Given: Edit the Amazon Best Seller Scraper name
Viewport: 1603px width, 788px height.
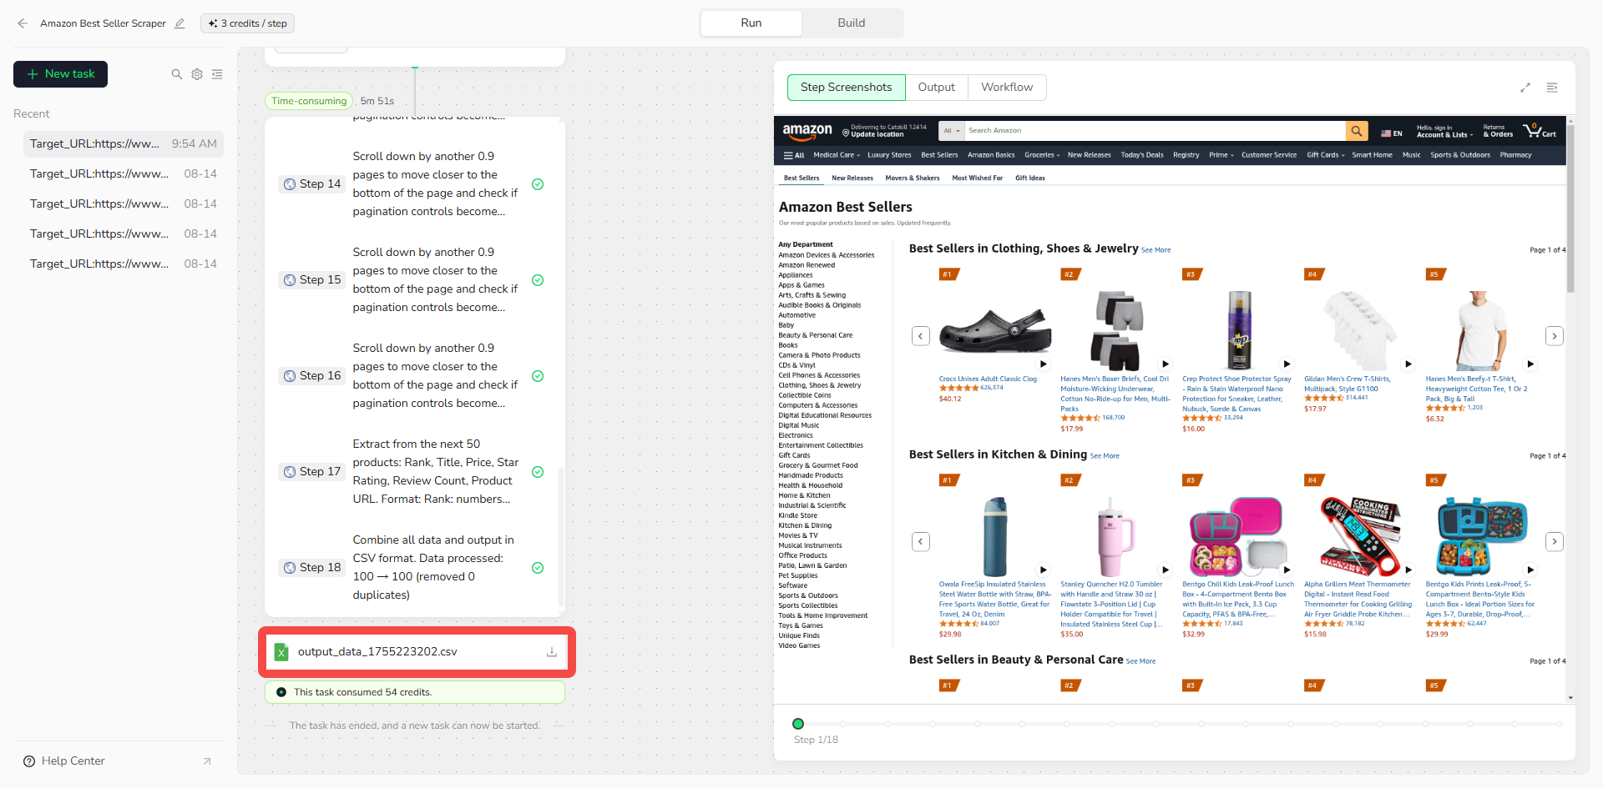Looking at the screenshot, I should pos(180,23).
